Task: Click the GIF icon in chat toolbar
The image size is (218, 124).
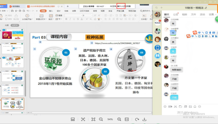Action: [x=170, y=107]
